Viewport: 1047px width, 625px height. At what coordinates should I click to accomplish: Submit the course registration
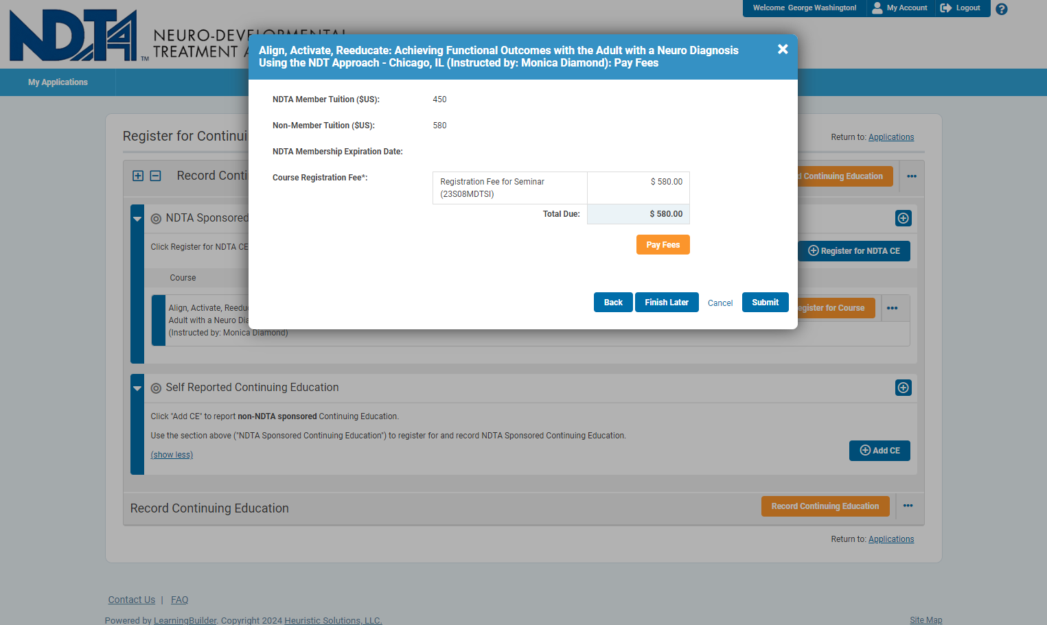coord(766,303)
